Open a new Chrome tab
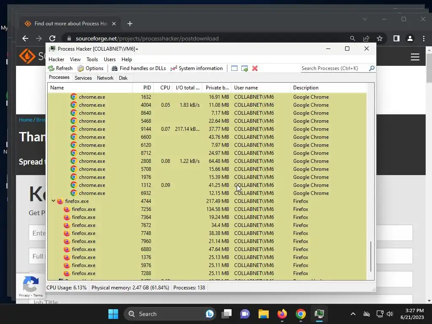This screenshot has height=324, width=432. (130, 24)
